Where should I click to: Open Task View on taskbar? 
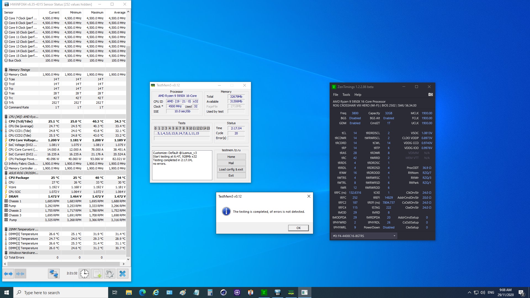point(115,292)
